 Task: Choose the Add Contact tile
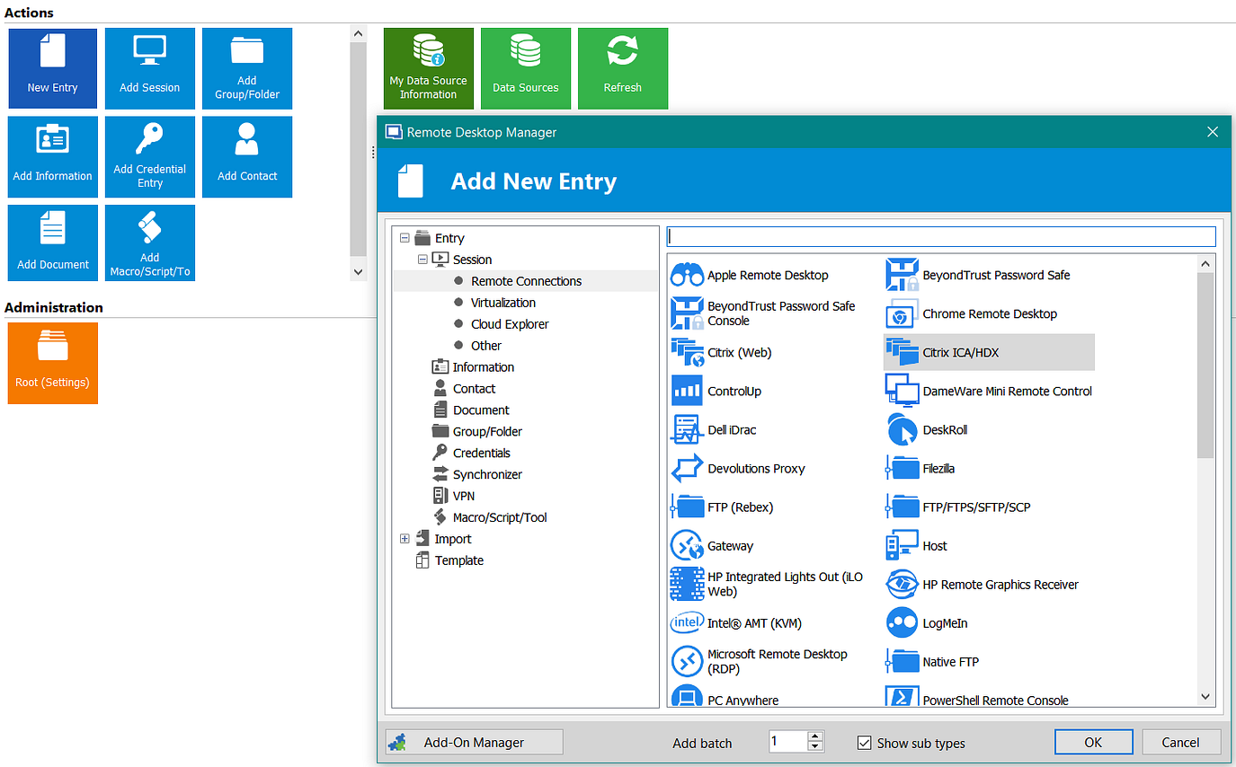click(x=247, y=157)
